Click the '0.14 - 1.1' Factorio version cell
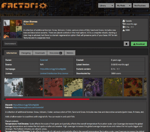This screenshot has width=150, height=132. [x=115, y=69]
